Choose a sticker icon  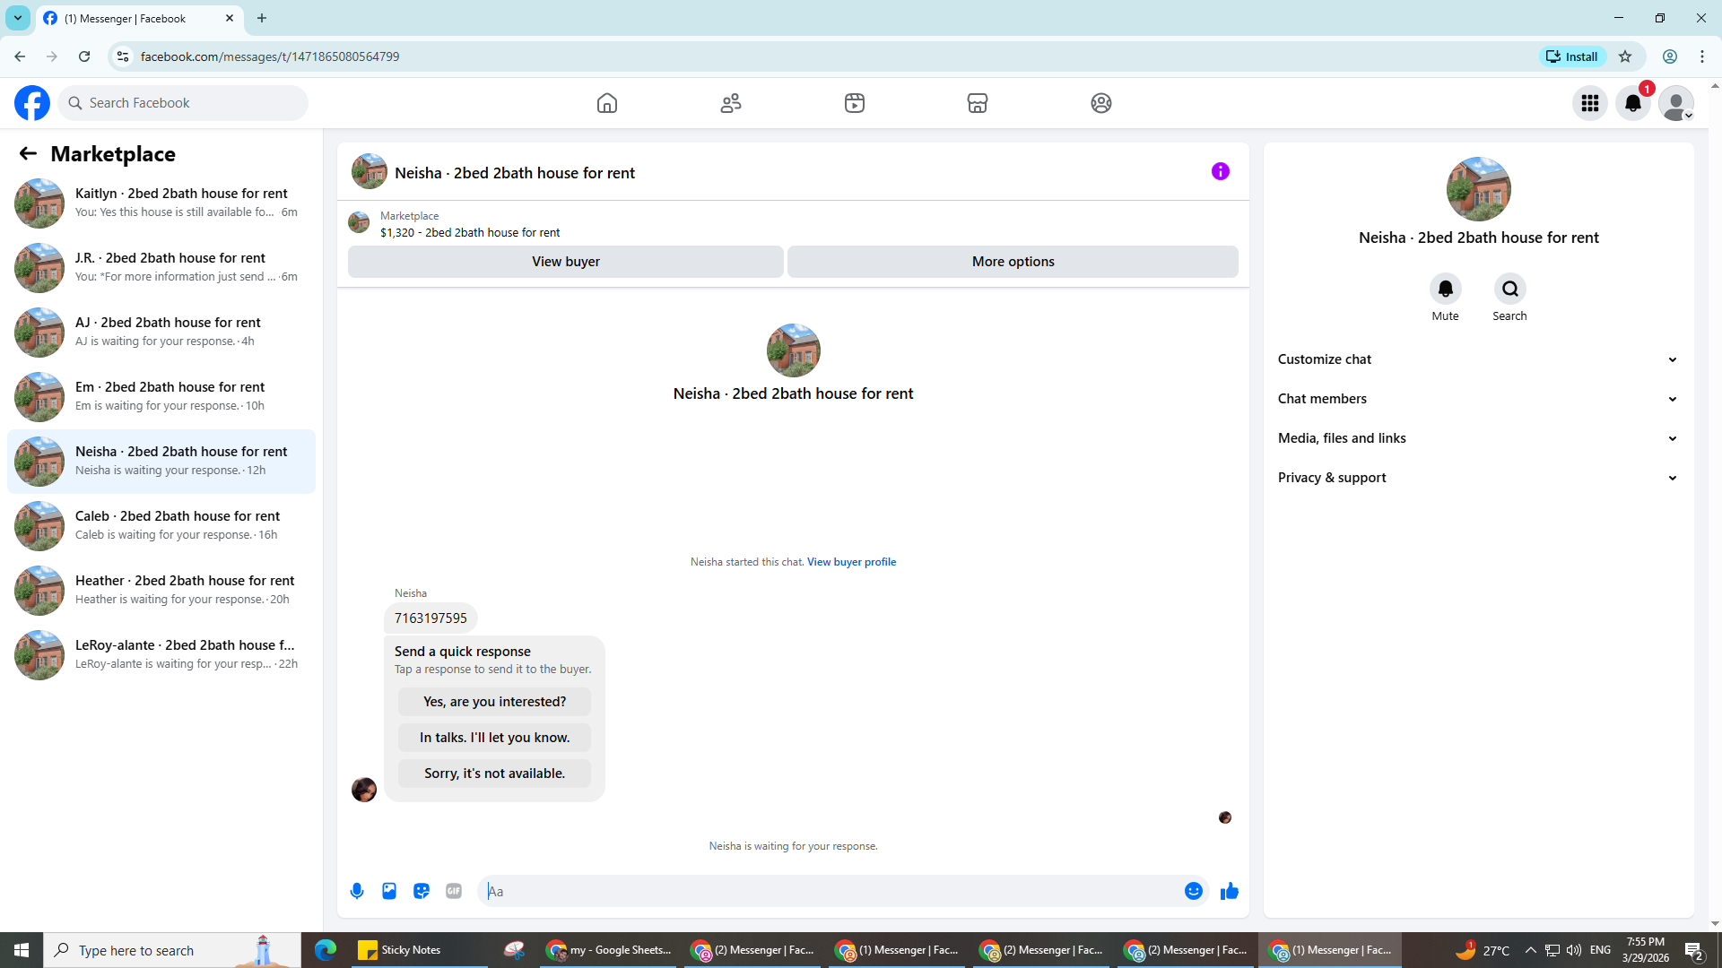coord(422,891)
